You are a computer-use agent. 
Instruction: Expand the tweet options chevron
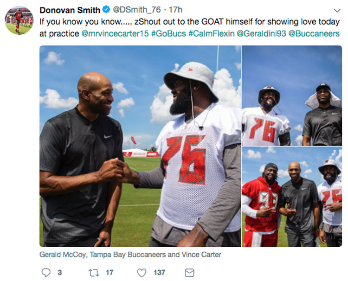pos(337,10)
